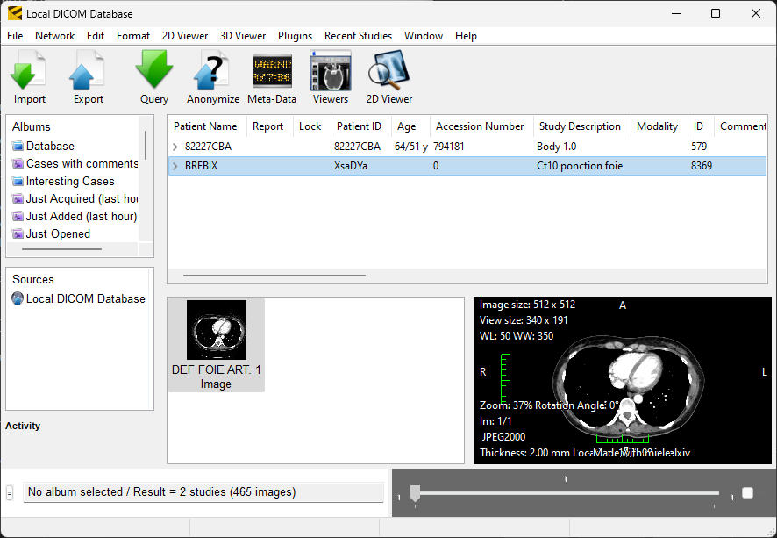Image resolution: width=777 pixels, height=538 pixels.
Task: Expand the 82227CBA patient entry
Action: click(175, 146)
